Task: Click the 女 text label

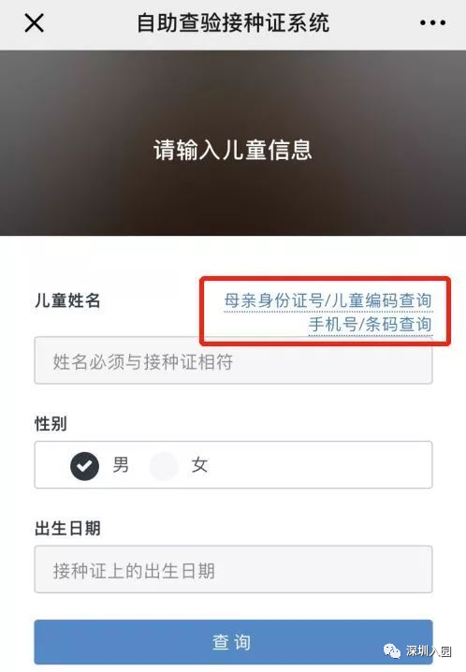Action: click(199, 465)
